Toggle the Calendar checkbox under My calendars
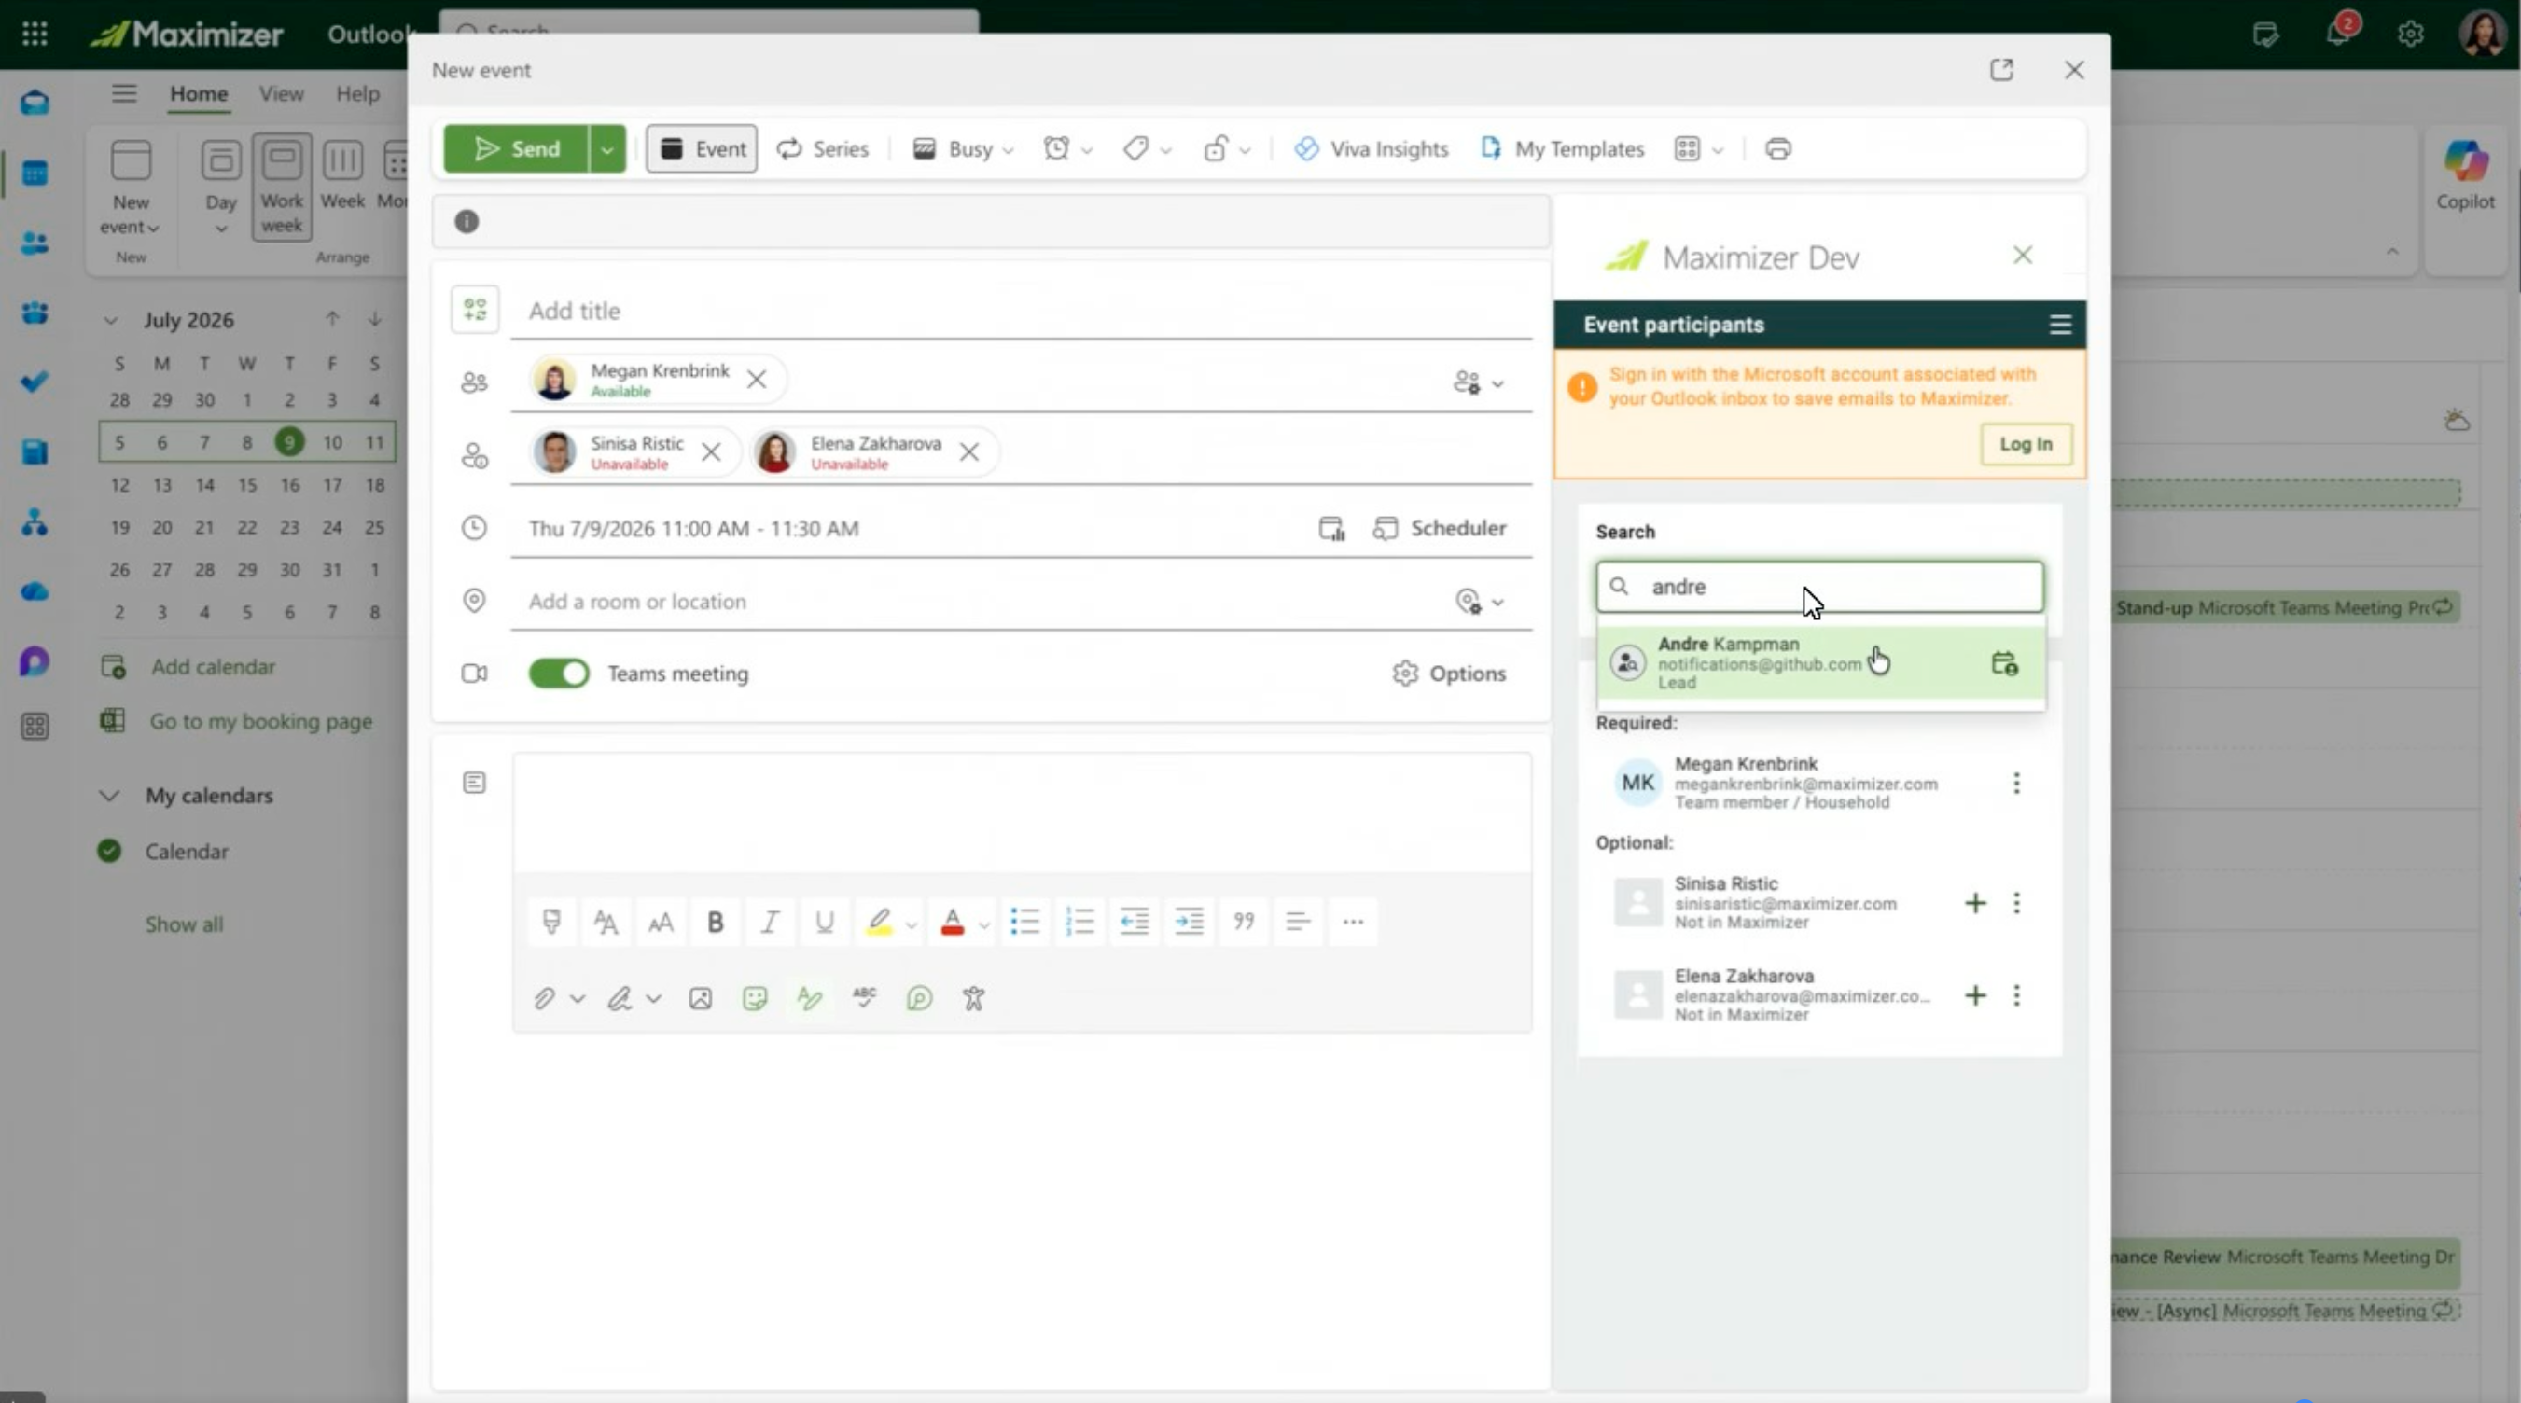Image resolution: width=2521 pixels, height=1403 pixels. 109,851
